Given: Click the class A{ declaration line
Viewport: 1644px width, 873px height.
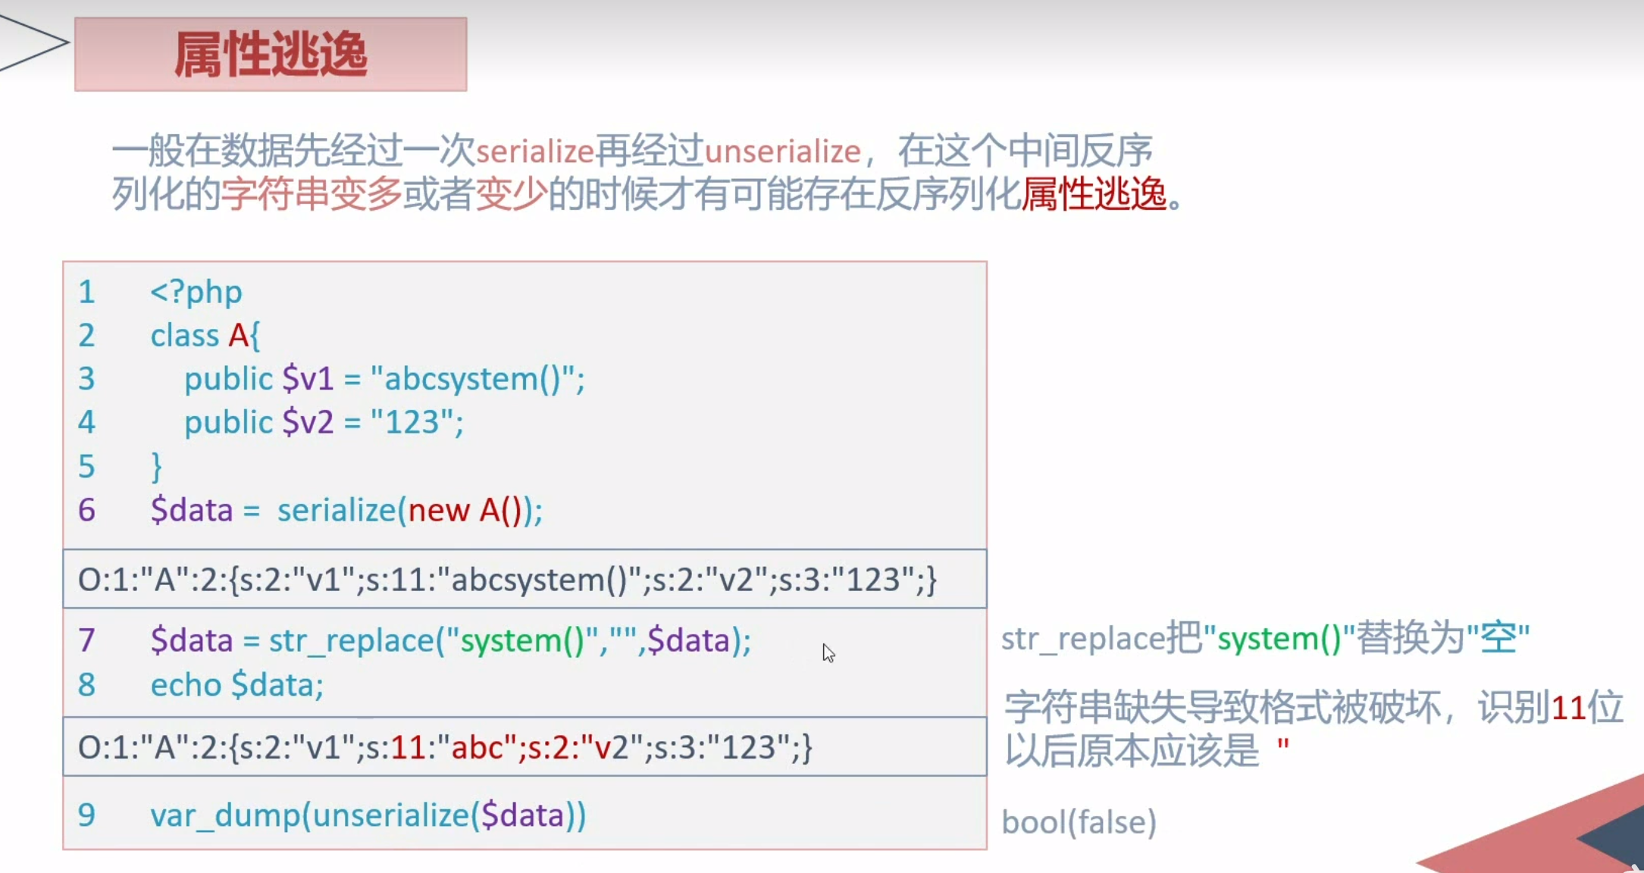Looking at the screenshot, I should tap(205, 335).
